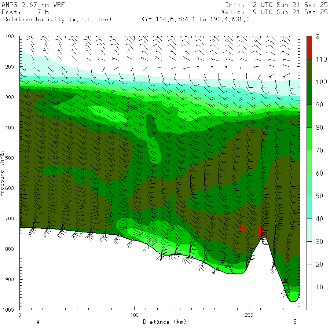Click the XY coordinates text line

coord(195,19)
